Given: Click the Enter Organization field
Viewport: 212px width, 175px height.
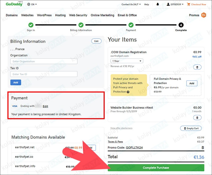Looking at the screenshot, I should (44, 61).
